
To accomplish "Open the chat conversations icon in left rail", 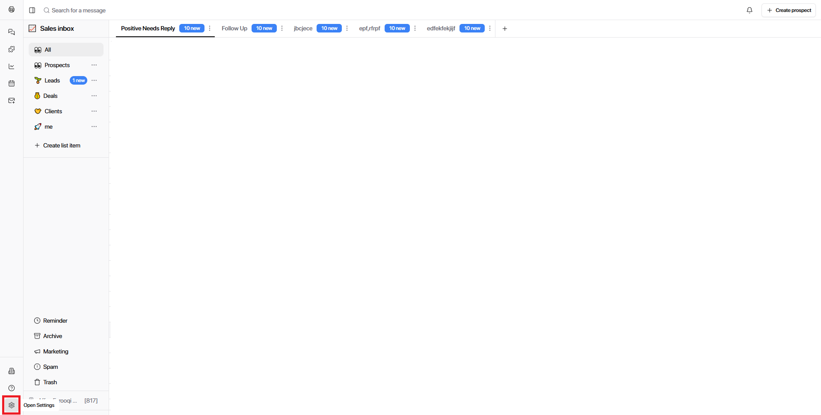I will pos(12,32).
